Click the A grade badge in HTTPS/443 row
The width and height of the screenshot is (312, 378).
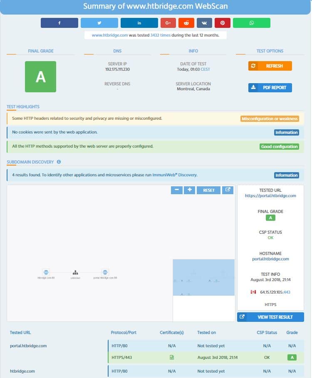tap(292, 358)
